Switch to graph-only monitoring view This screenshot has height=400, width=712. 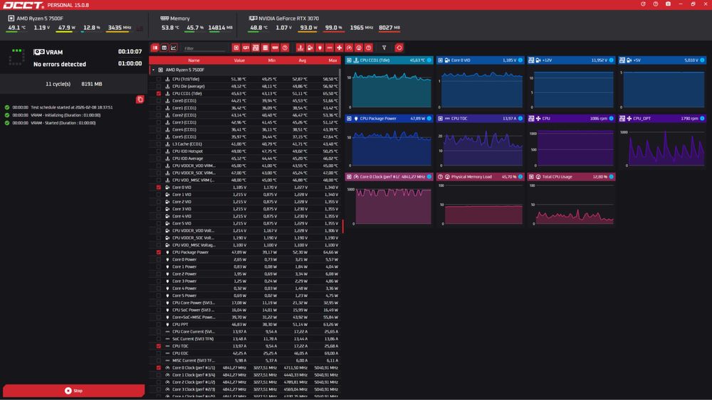click(x=174, y=48)
